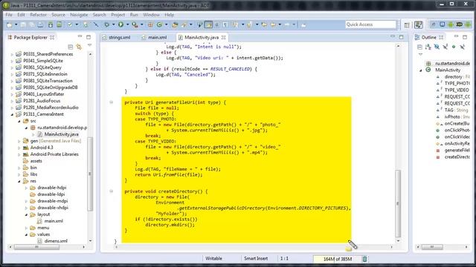The height and width of the screenshot is (267, 476).
Task: Toggle Link with Editor in Package Explorer
Action: [80, 47]
